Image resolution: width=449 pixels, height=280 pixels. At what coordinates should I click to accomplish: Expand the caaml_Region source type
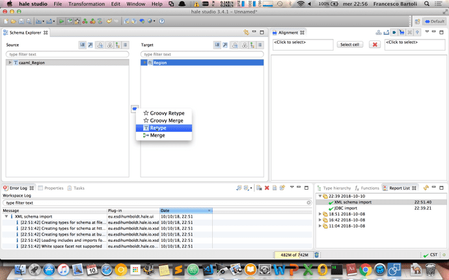click(x=10, y=62)
